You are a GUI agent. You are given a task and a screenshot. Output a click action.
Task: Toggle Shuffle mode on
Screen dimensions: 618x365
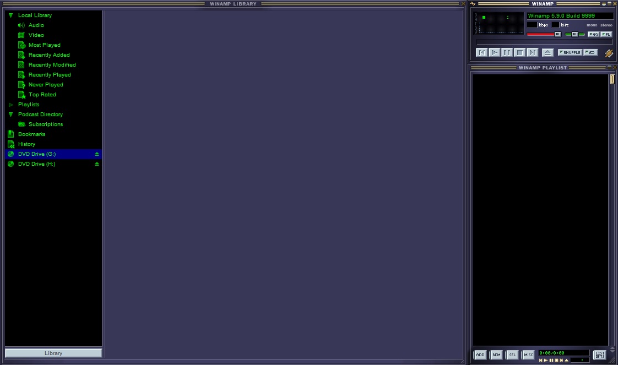[570, 52]
